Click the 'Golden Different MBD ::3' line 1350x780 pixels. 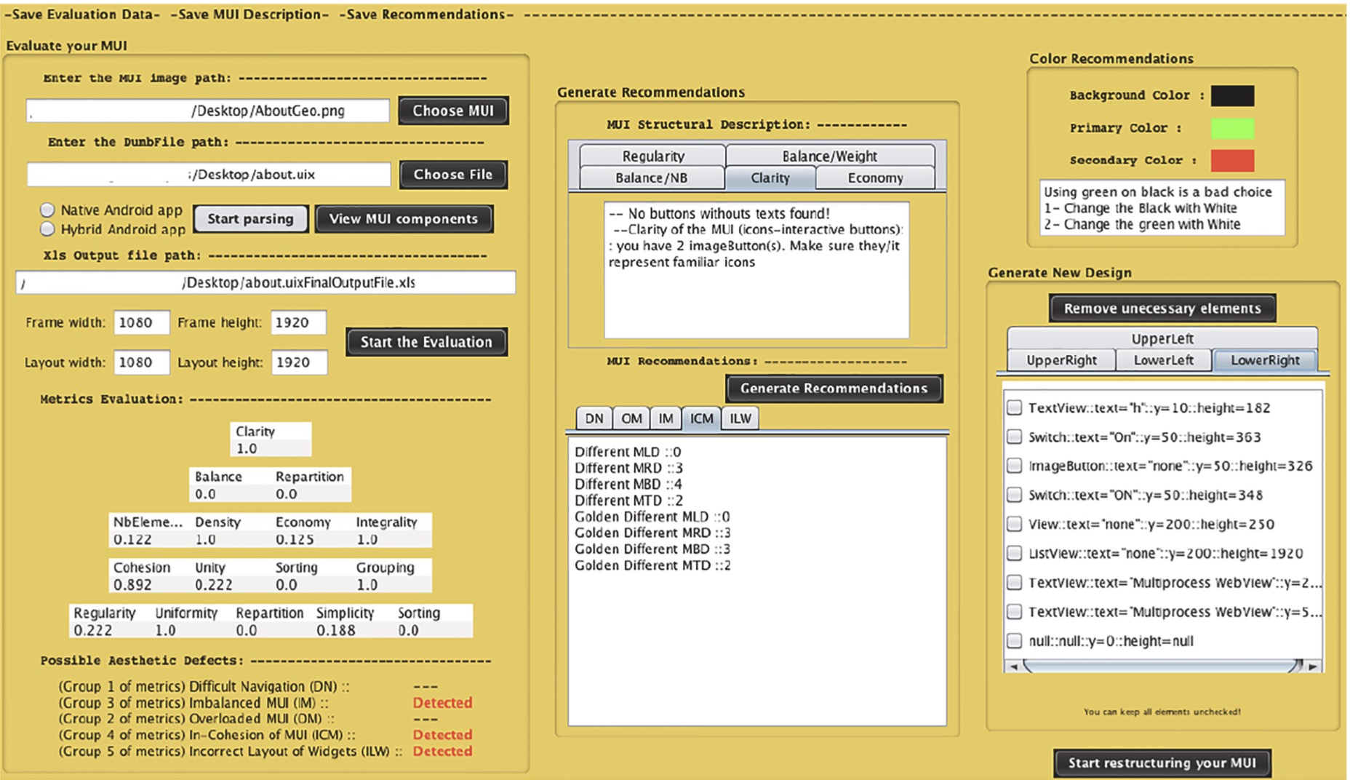pyautogui.click(x=652, y=549)
